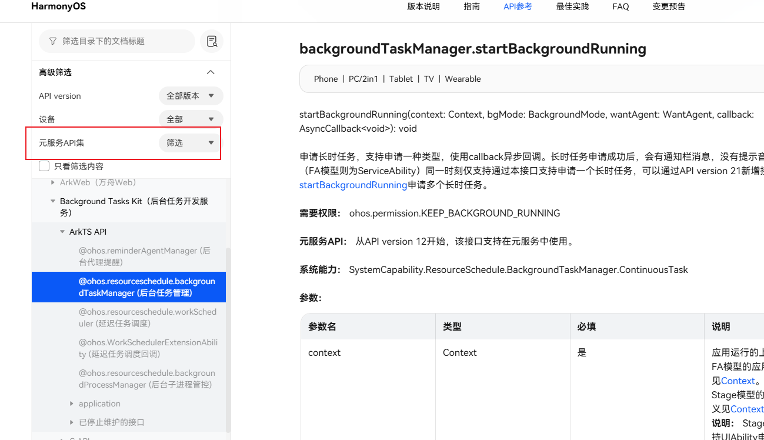Switch to the 指南 navigation tab
Viewport: 764px width, 440px height.
(472, 6)
